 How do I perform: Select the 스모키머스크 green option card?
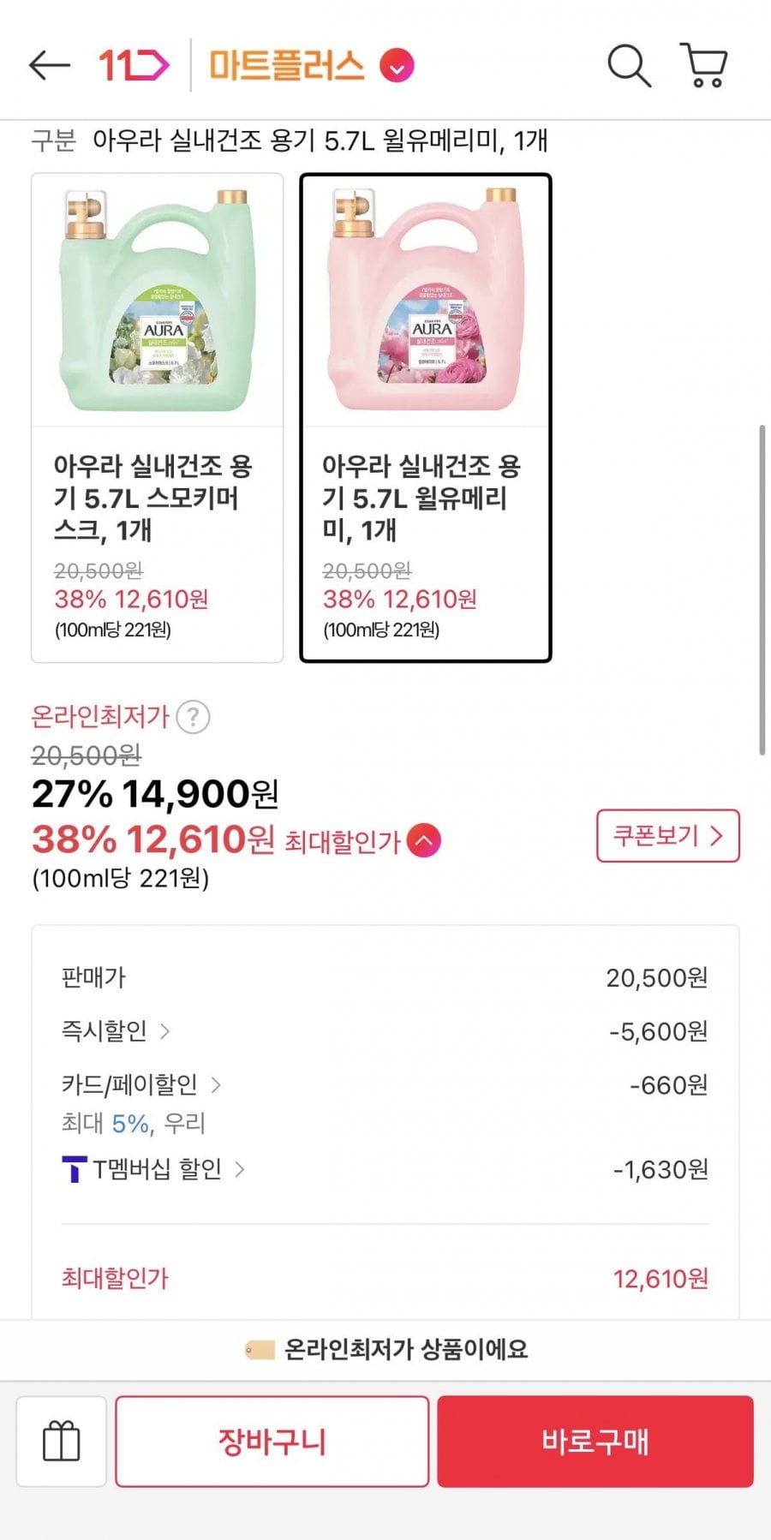(158, 417)
